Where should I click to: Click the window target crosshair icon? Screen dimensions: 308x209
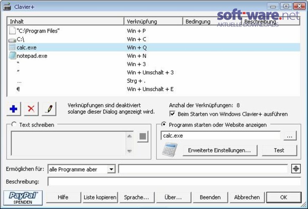point(296,168)
